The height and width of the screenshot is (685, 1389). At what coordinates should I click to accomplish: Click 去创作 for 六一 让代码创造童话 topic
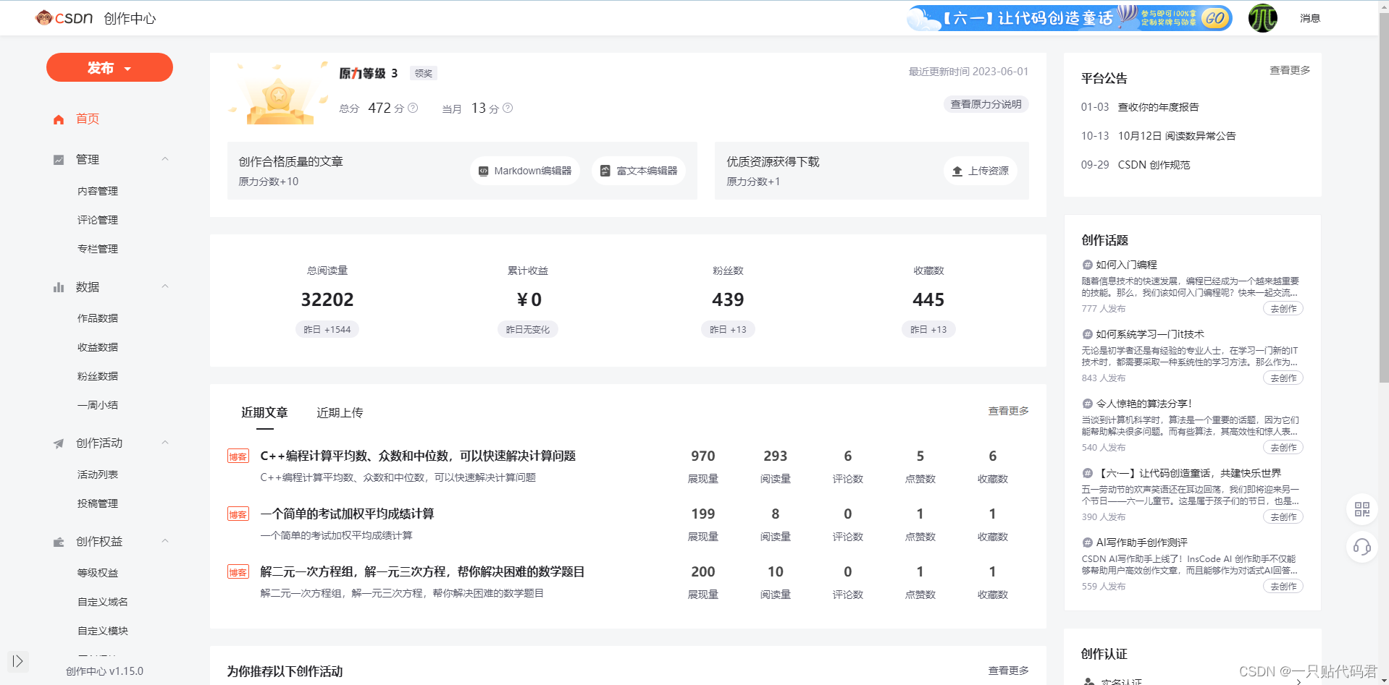[1283, 516]
